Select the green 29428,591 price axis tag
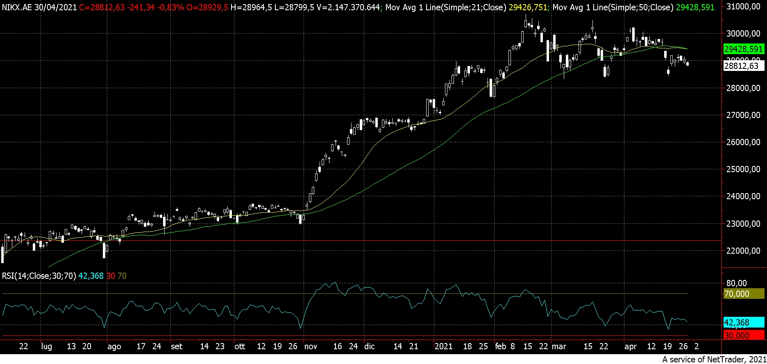 744,49
